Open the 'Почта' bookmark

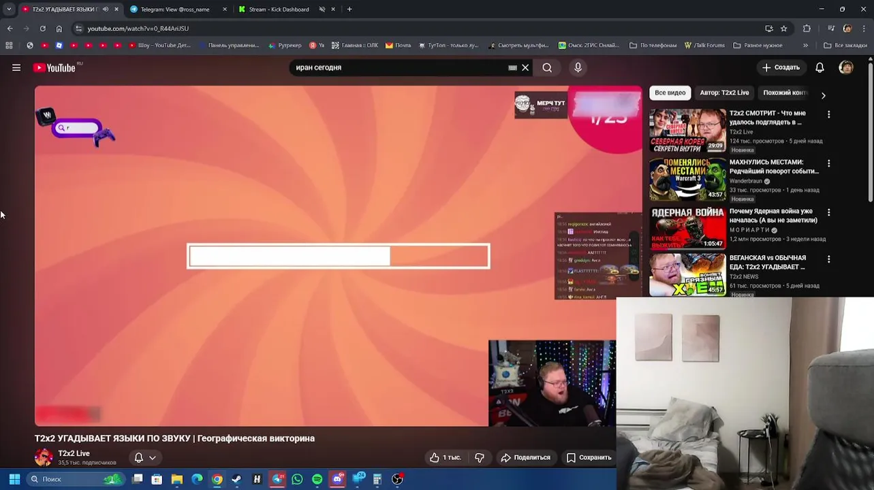click(398, 46)
